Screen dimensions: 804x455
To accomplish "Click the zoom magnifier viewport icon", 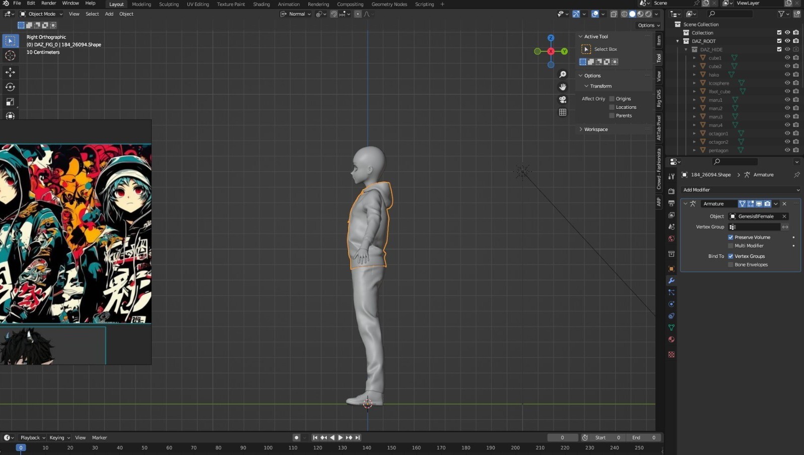I will 563,75.
